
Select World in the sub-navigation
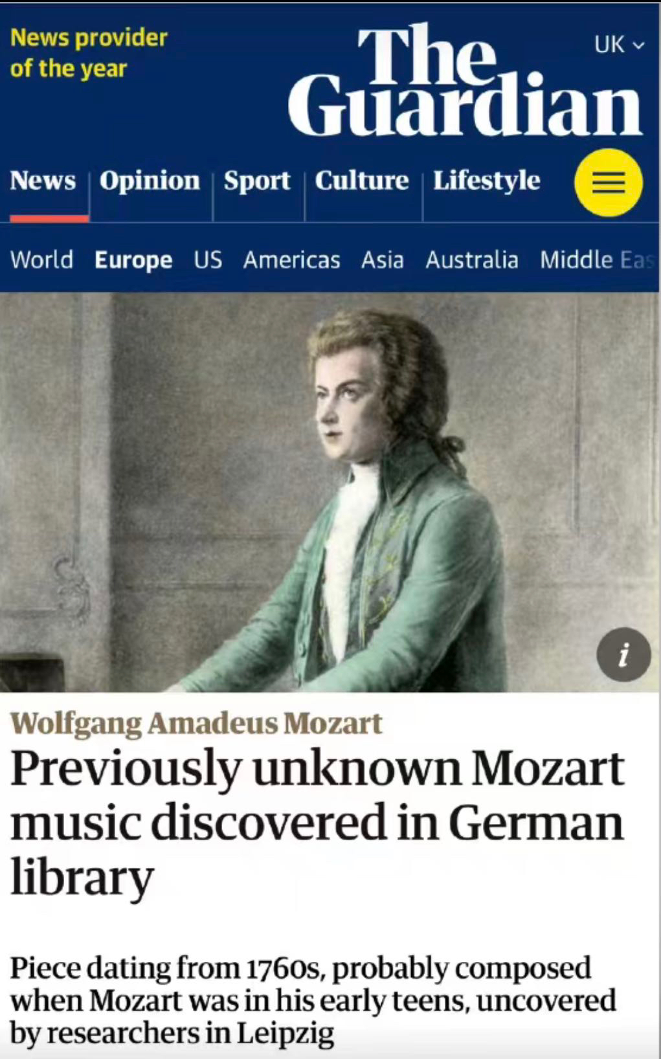click(42, 260)
